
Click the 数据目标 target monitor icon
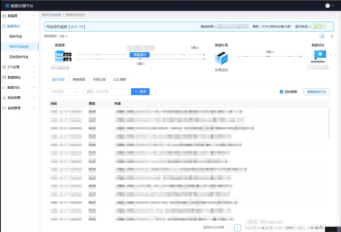(320, 56)
